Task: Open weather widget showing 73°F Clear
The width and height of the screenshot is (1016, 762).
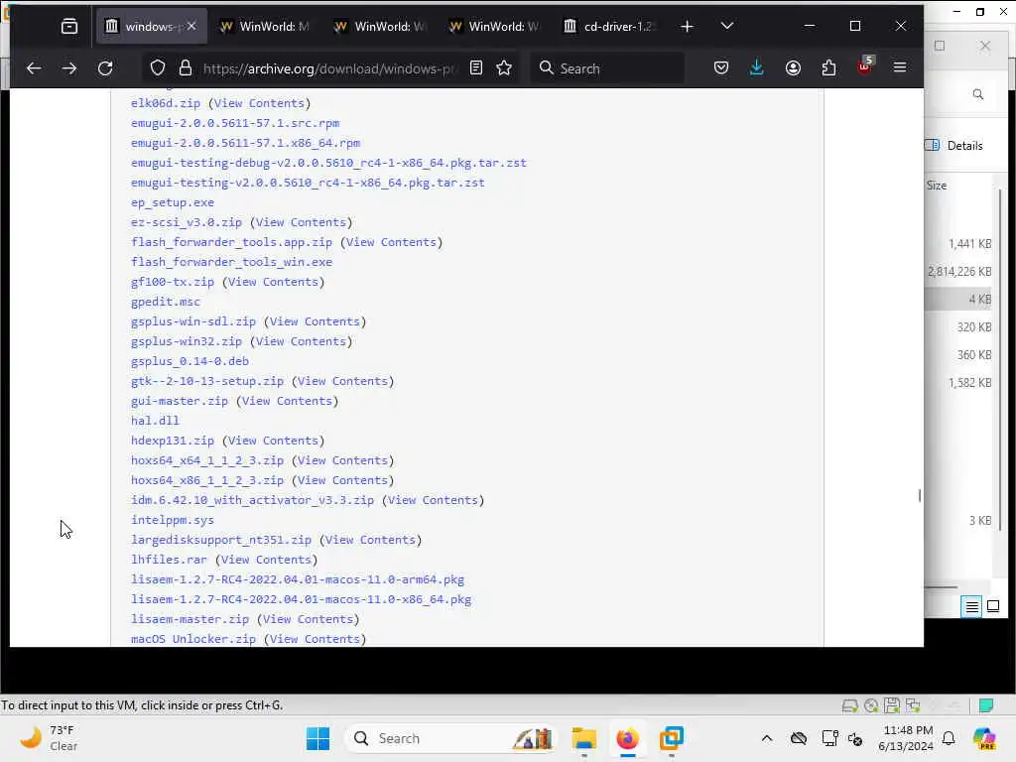Action: (49, 738)
